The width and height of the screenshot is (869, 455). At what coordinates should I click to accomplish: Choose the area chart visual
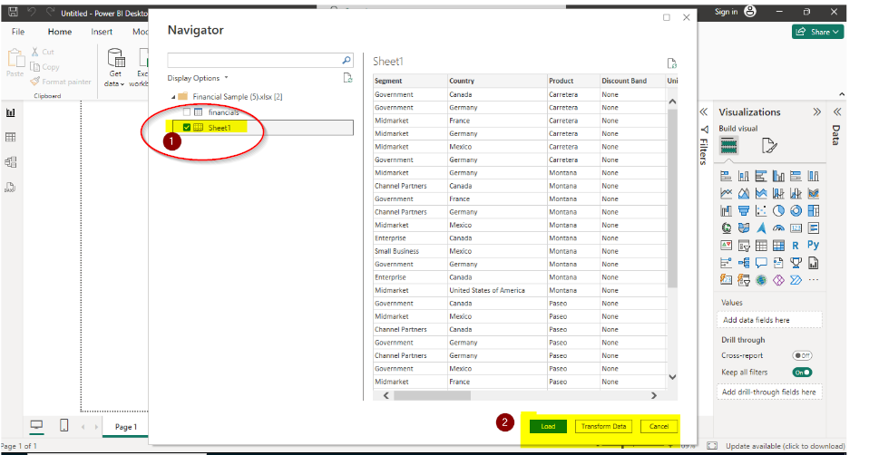click(743, 194)
